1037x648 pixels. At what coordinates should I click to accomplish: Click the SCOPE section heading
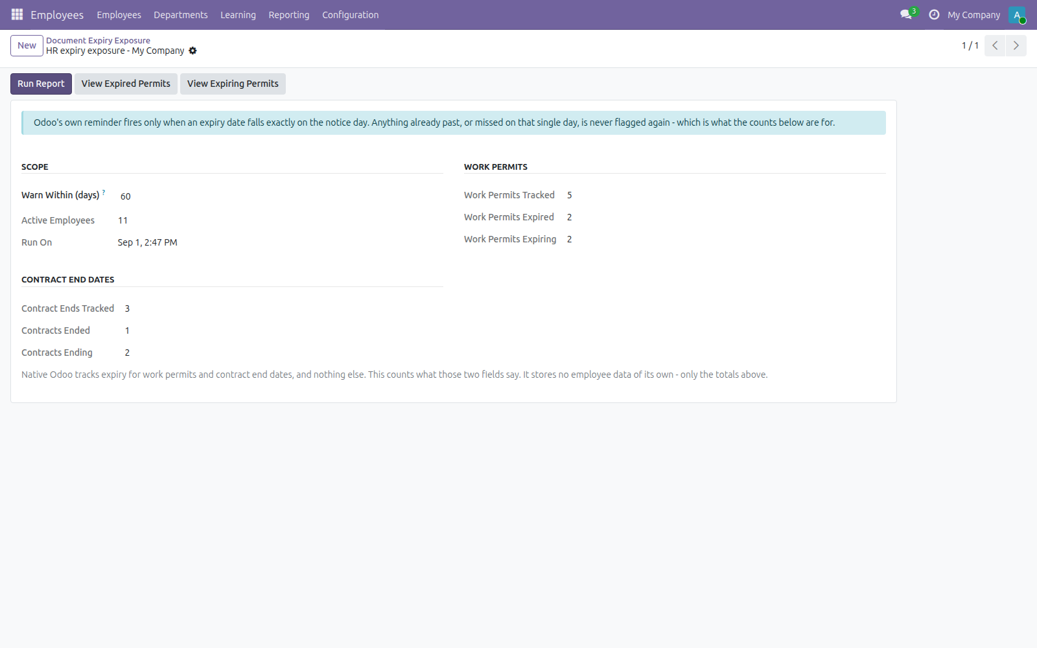click(x=35, y=167)
